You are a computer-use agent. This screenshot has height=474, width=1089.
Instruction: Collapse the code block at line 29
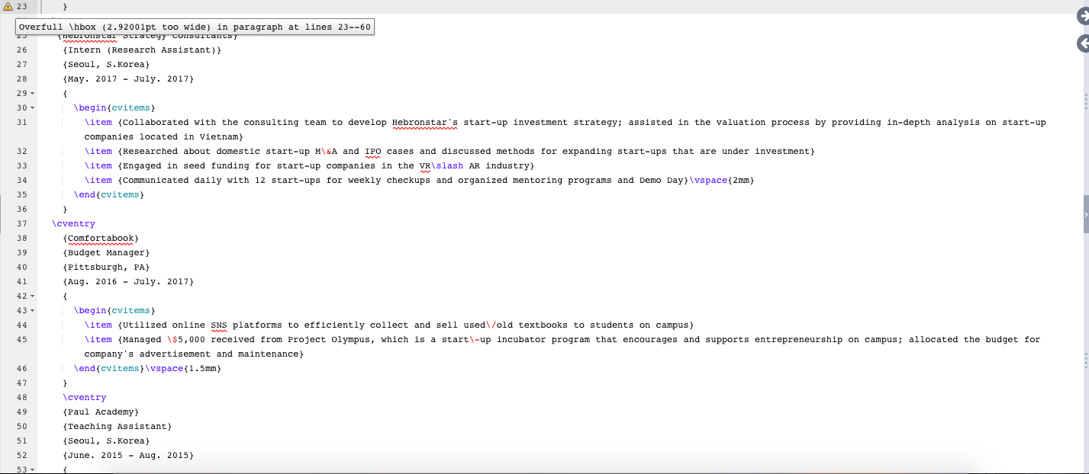[x=32, y=94]
